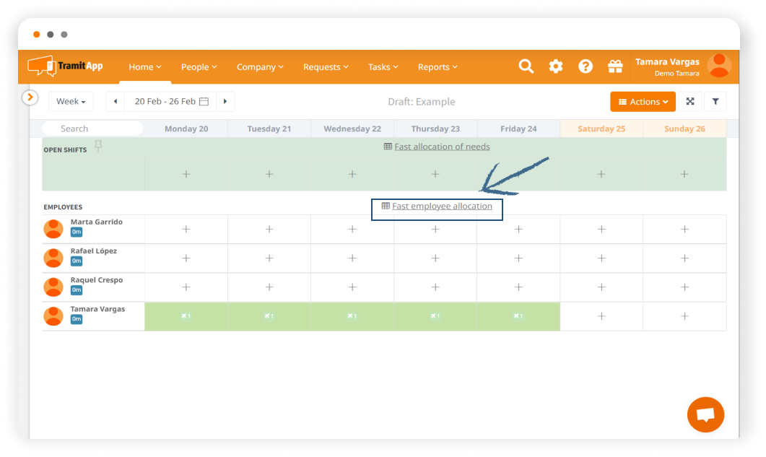
Task: Go to next week arrow
Action: 225,102
